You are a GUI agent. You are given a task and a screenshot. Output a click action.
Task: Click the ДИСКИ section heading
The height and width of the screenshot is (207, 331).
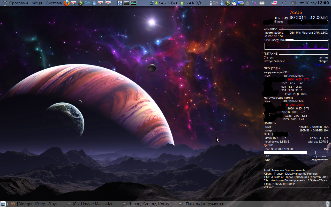(x=268, y=145)
